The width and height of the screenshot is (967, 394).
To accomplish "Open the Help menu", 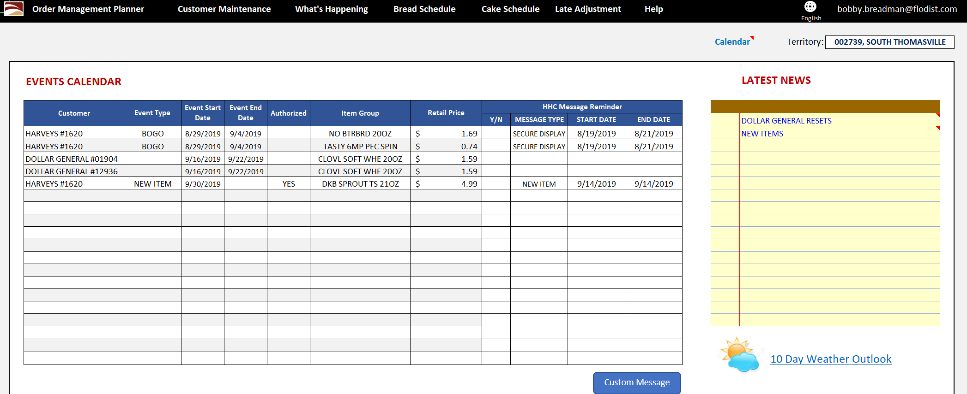I will (x=653, y=9).
